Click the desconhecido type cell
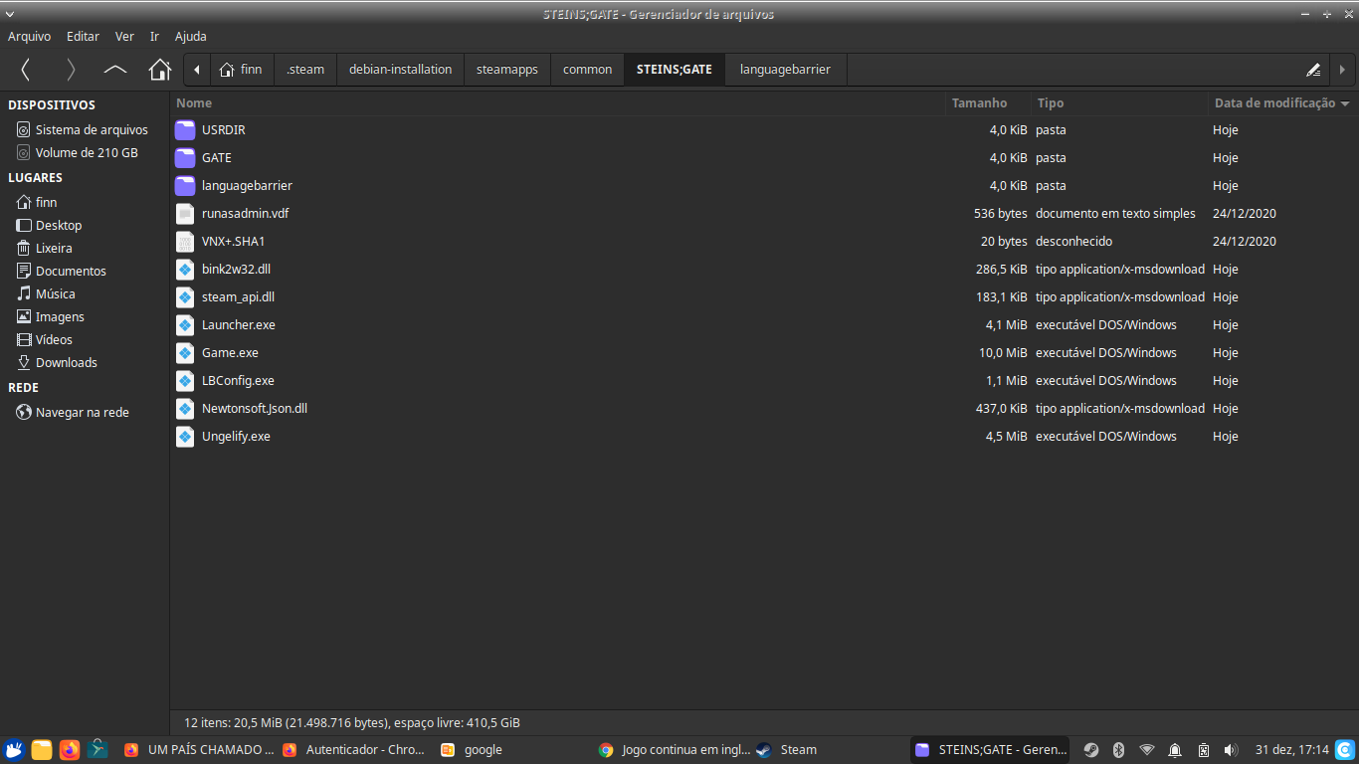1359x764 pixels. click(x=1073, y=242)
